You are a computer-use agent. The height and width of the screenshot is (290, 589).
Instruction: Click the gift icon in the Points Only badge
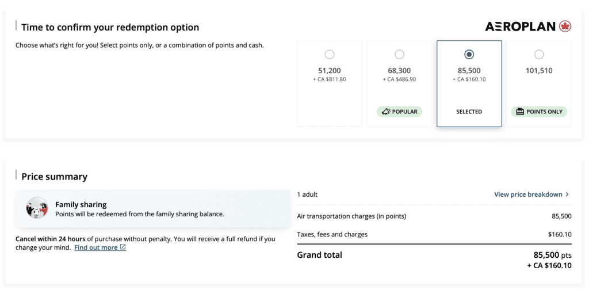pyautogui.click(x=520, y=112)
